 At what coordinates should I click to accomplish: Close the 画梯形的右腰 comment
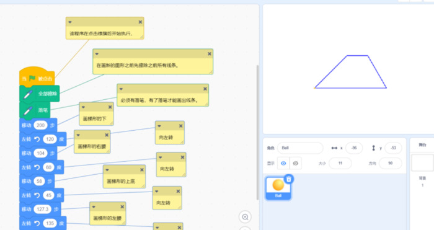[107, 135]
